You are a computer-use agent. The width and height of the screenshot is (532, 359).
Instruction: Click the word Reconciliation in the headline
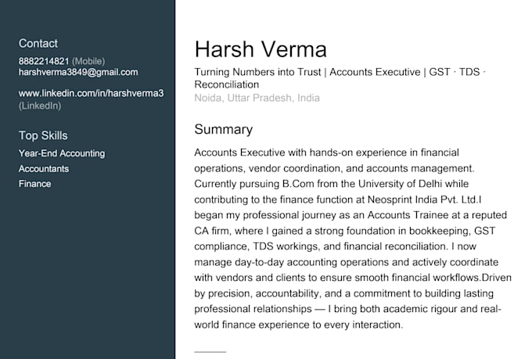pyautogui.click(x=227, y=84)
